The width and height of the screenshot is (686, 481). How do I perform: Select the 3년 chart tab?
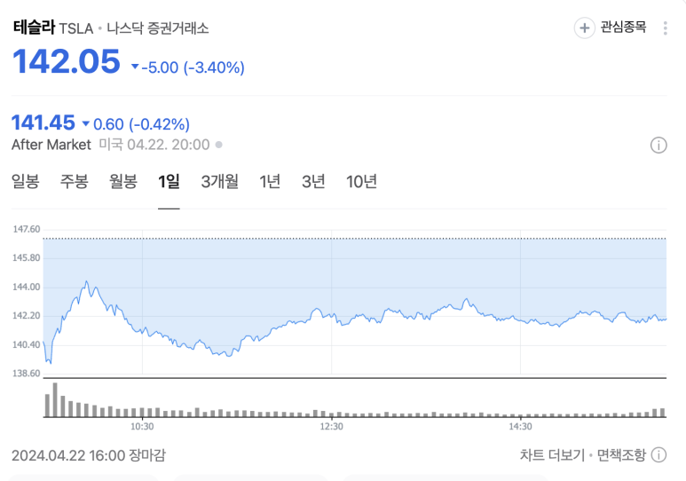coord(313,182)
